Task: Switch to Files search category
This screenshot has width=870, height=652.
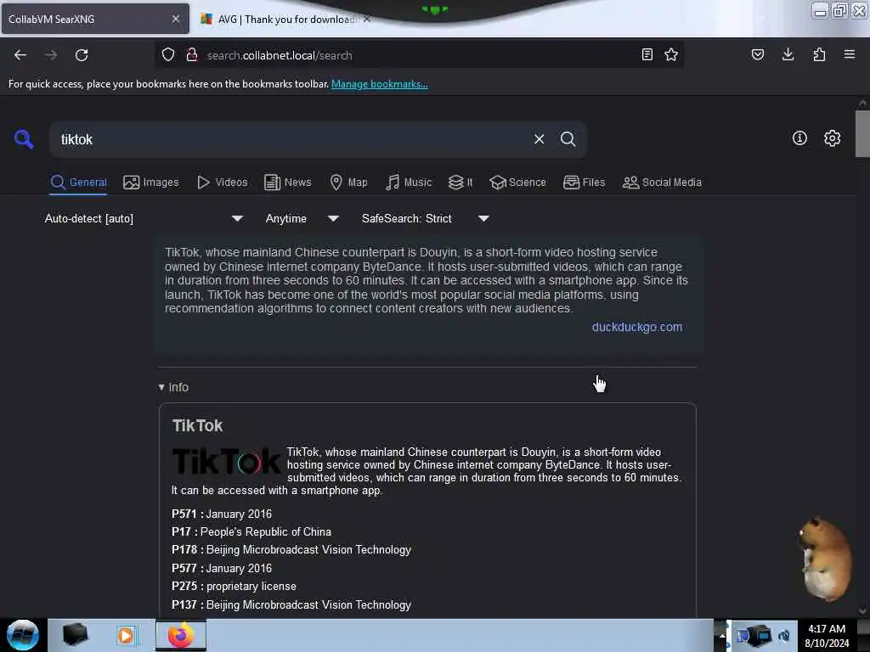Action: coord(584,183)
